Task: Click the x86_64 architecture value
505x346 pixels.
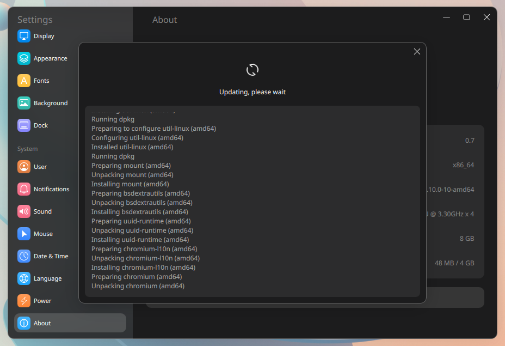Action: [x=463, y=165]
